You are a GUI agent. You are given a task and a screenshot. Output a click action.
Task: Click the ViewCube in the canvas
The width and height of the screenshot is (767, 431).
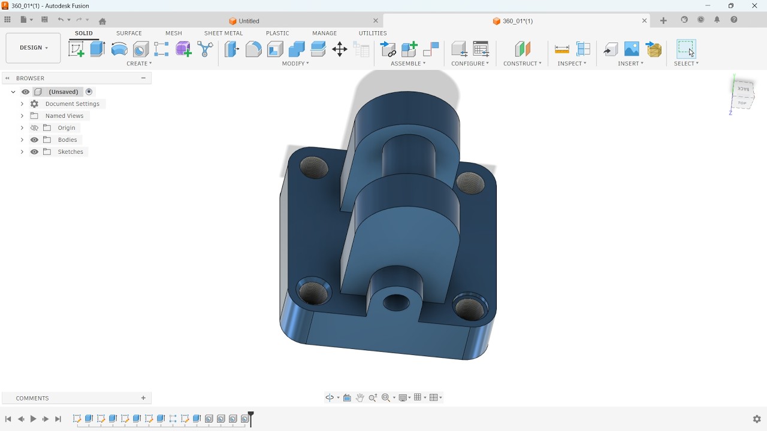tap(742, 96)
